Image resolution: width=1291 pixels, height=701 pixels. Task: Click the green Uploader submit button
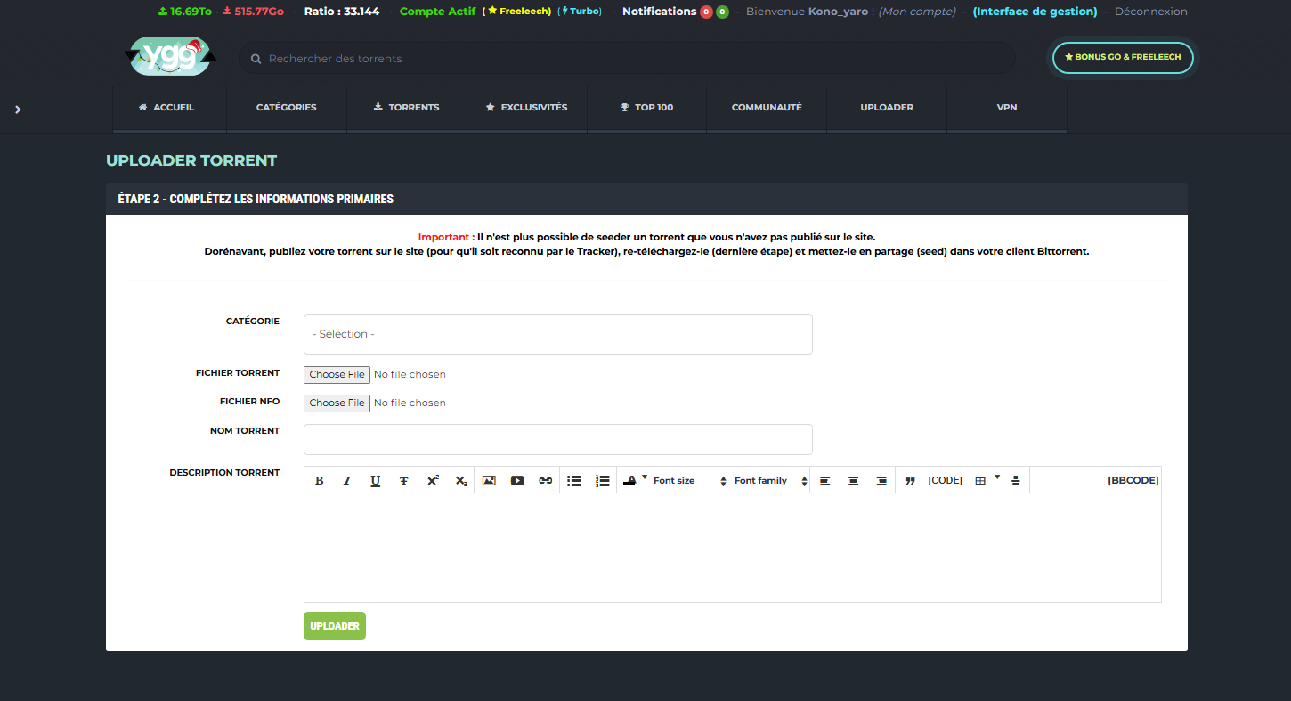[334, 626]
